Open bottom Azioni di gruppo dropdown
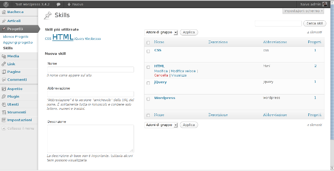Screen dimensions: 334x171 161,125
